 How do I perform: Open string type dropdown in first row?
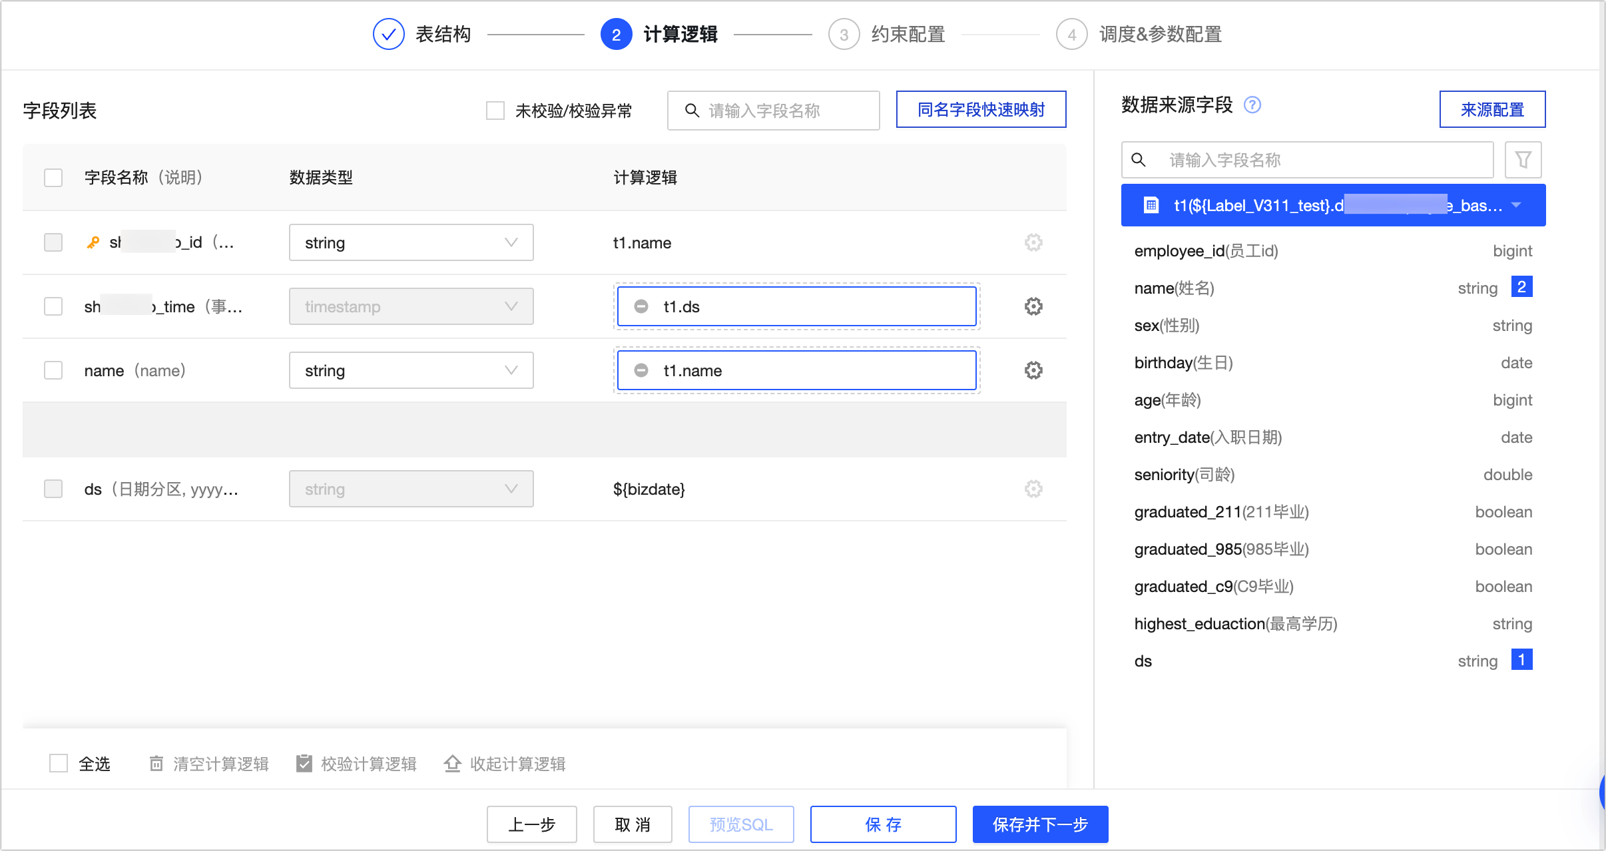tap(411, 242)
